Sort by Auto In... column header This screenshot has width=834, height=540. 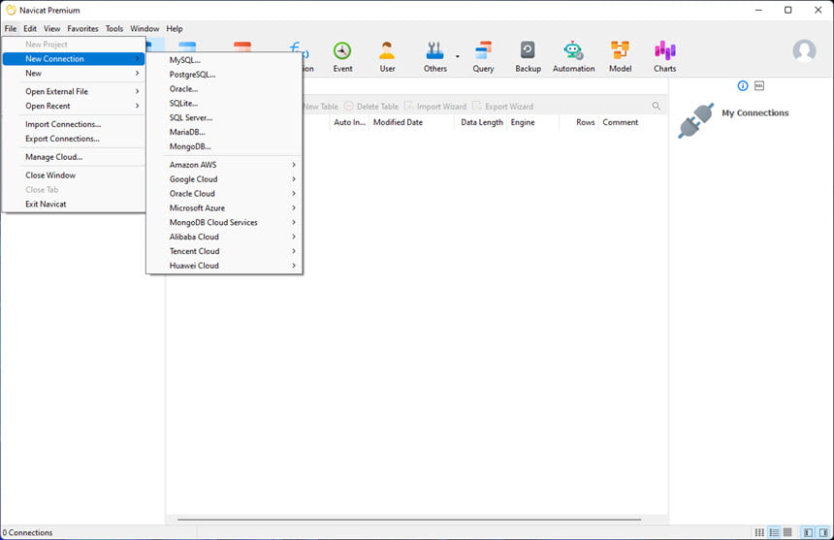tap(349, 122)
